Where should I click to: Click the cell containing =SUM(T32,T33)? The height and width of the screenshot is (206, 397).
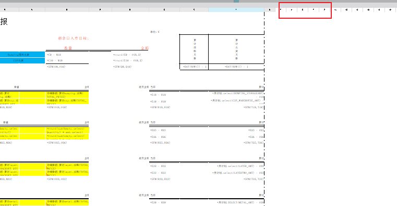236,179
